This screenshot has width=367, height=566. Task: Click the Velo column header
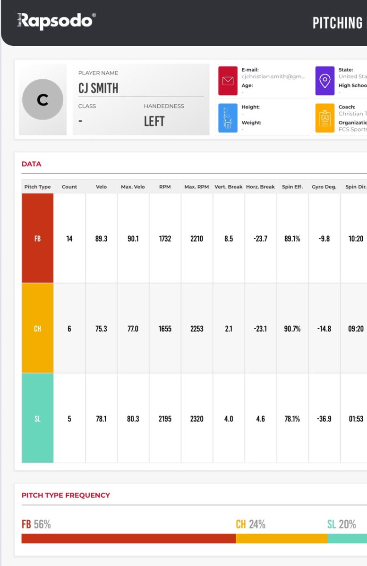click(101, 187)
